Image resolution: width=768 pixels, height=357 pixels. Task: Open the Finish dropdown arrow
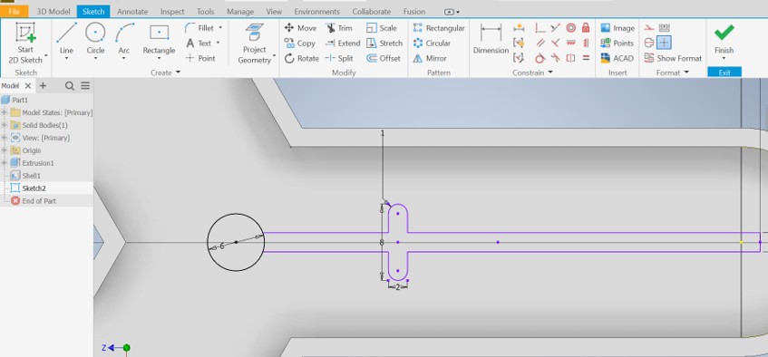tap(724, 58)
